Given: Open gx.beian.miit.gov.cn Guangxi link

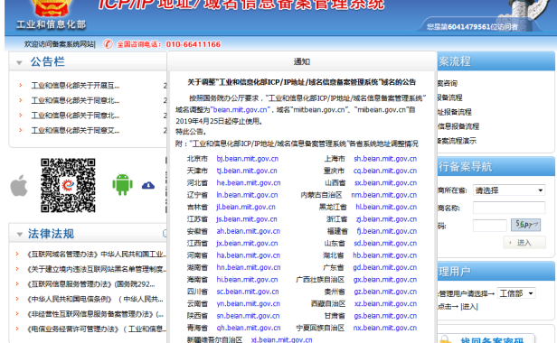Looking at the screenshot, I should pos(385,280).
